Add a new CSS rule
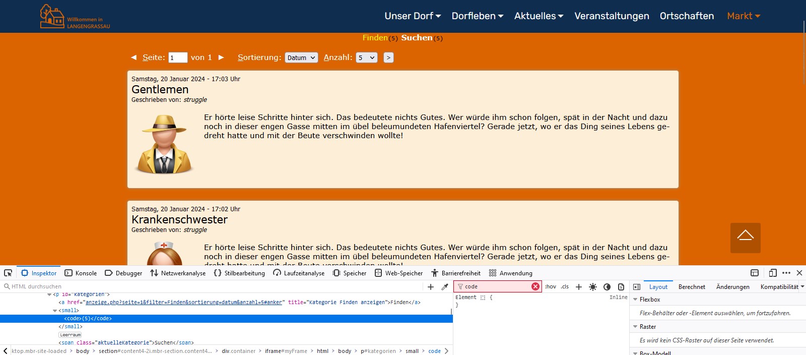 click(579, 286)
